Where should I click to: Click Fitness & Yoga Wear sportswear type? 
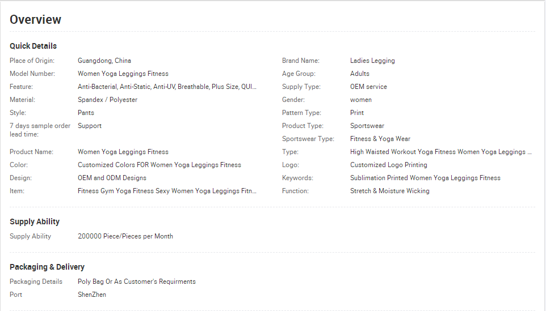coord(380,139)
